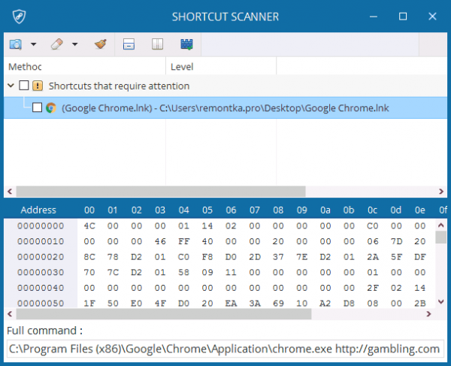Click the shield logo in title bar
The height and width of the screenshot is (366, 451).
coord(20,17)
